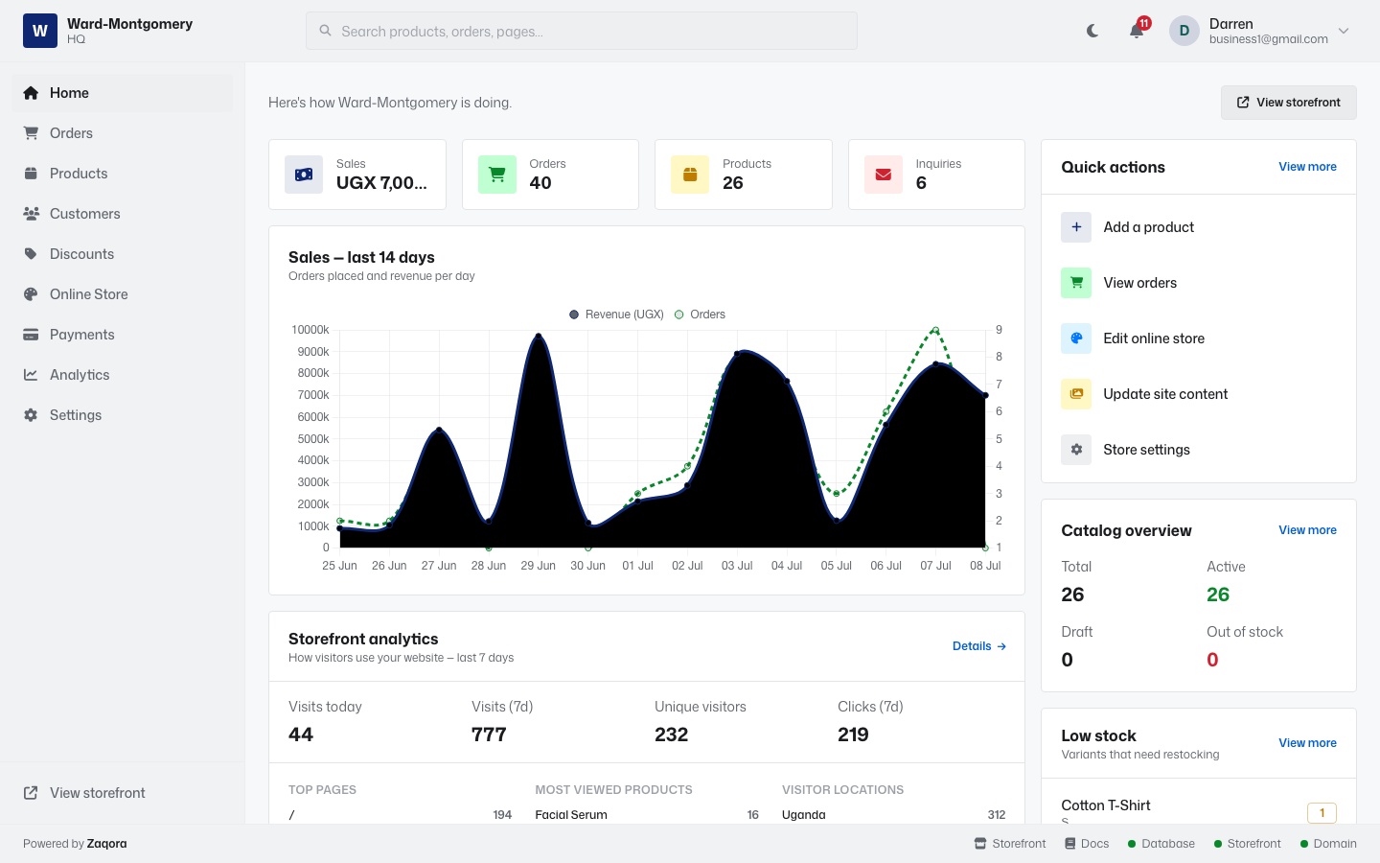This screenshot has height=863, width=1380.
Task: Click the Edit online store palette icon
Action: pyautogui.click(x=1076, y=338)
